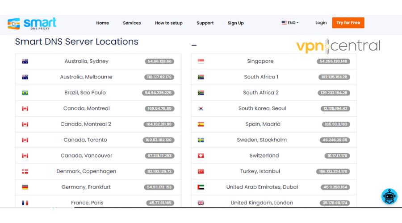Click the United Arab Emirates, Dubai name
The width and height of the screenshot is (402, 223).
point(262,187)
